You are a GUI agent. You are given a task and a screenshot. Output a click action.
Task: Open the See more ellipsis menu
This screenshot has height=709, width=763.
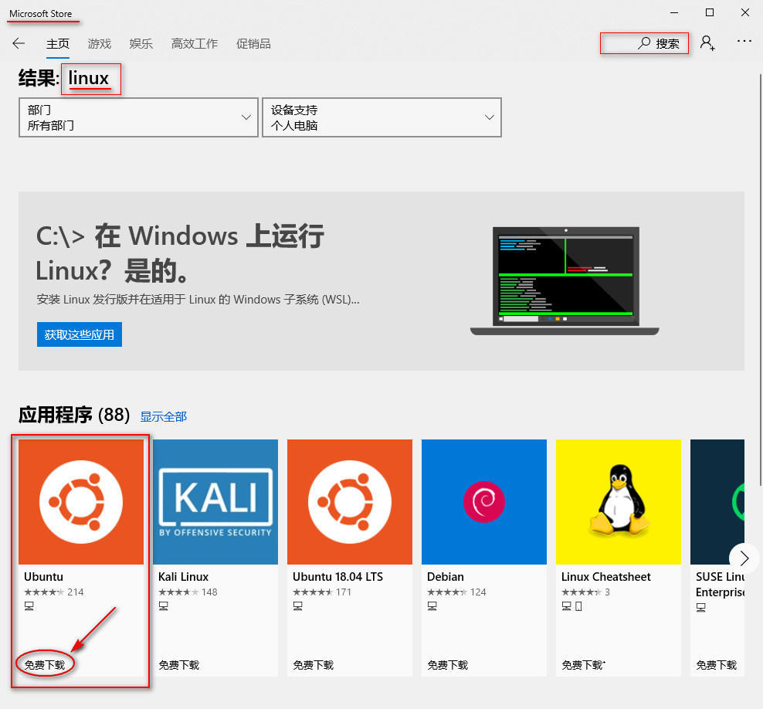744,43
